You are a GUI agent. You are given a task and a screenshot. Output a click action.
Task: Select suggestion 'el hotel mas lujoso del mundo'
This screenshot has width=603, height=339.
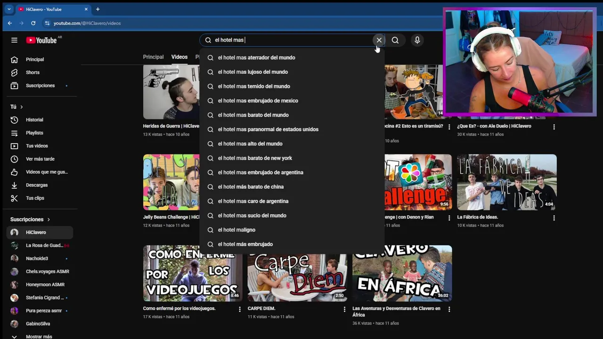pos(292,72)
